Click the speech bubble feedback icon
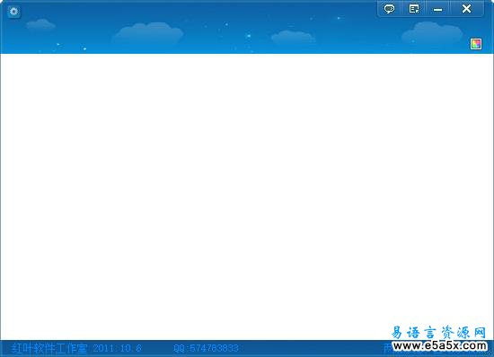Viewport: 494px width, 357px height. 390,8
